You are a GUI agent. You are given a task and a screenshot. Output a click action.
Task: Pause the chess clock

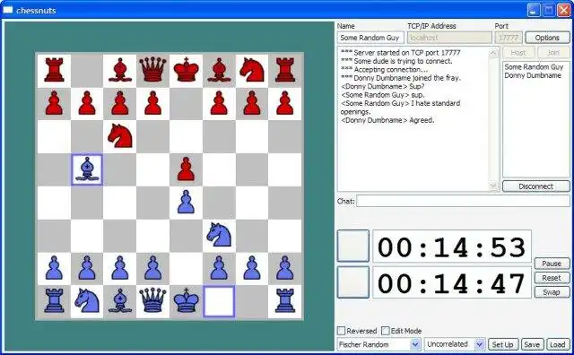(552, 264)
